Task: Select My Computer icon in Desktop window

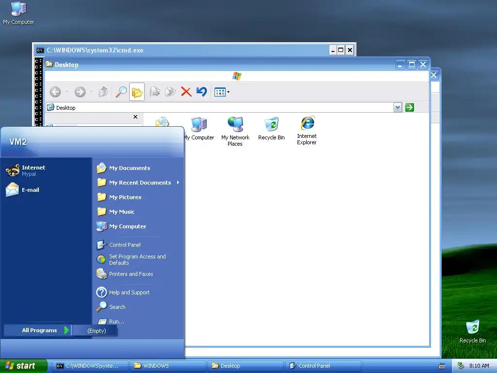Action: click(x=199, y=129)
